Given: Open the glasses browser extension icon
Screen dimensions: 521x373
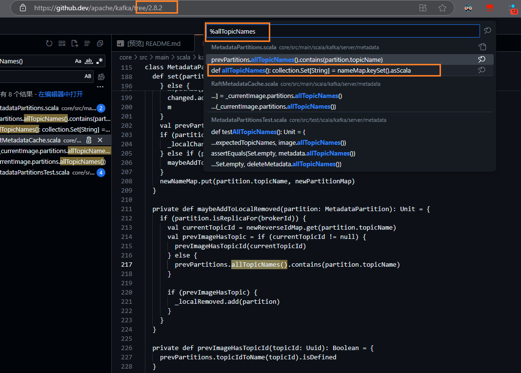Looking at the screenshot, I should [x=468, y=8].
